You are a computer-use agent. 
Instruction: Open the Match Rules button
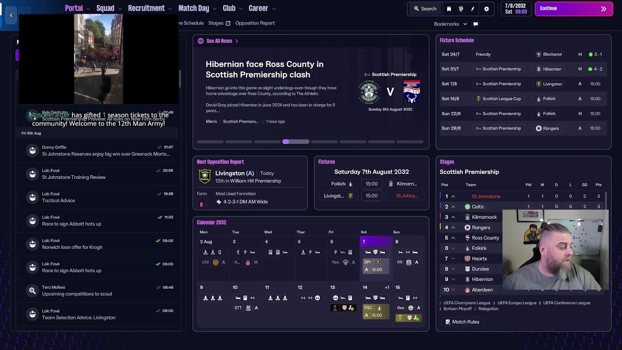coord(462,322)
